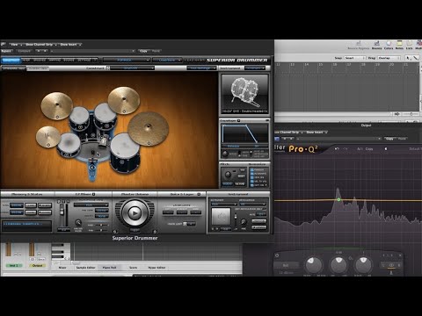Toggle the envelope panel switch
The width and height of the screenshot is (422, 316).
click(x=239, y=154)
